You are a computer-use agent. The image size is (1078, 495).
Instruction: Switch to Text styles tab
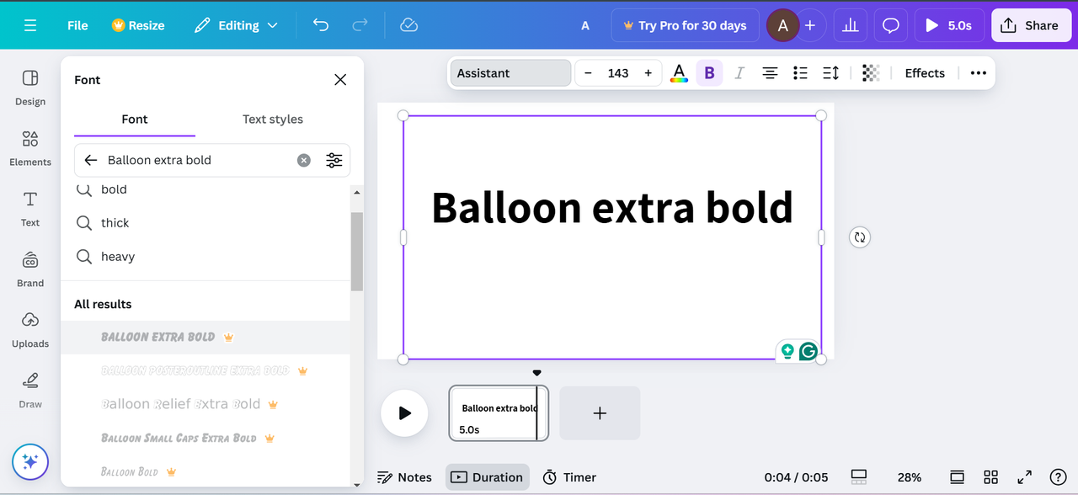pos(273,120)
